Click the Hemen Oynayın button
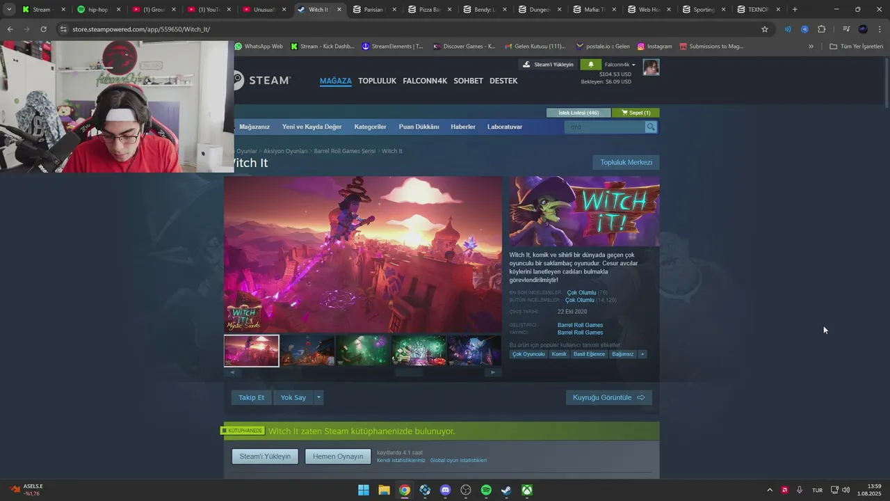This screenshot has width=890, height=501. coord(338,456)
